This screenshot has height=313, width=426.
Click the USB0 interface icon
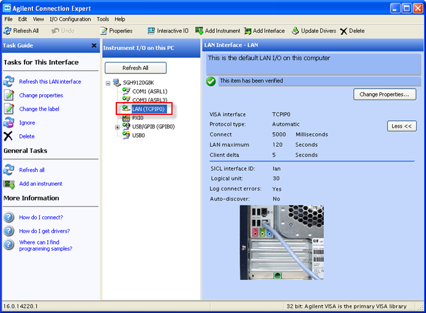tap(126, 135)
